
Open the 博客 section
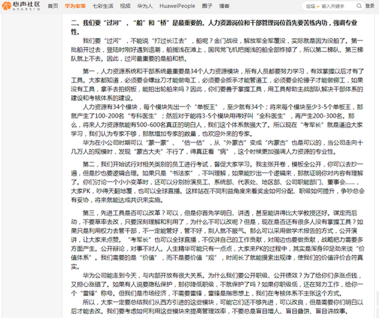[225, 6]
